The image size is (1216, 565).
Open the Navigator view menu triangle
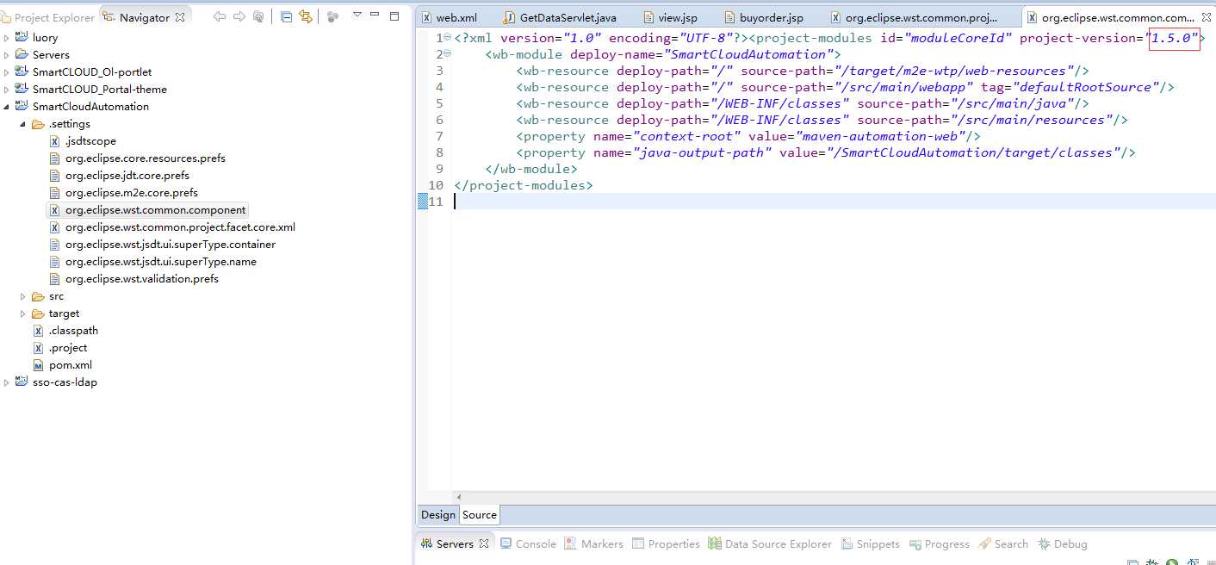(x=357, y=15)
